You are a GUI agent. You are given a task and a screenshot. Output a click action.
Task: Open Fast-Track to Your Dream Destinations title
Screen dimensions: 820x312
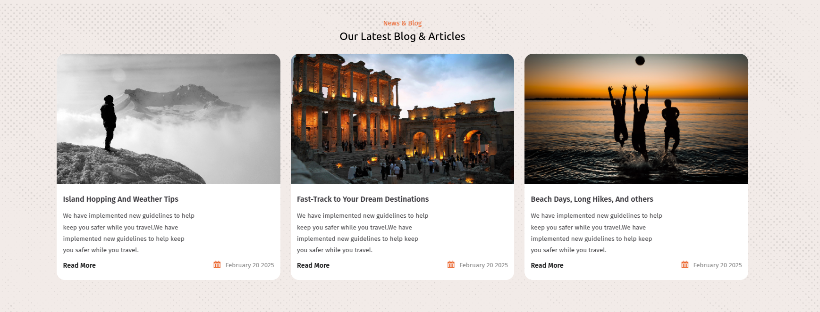363,199
